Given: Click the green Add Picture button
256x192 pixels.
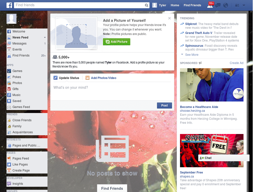Looking at the screenshot, I should click(x=116, y=42).
